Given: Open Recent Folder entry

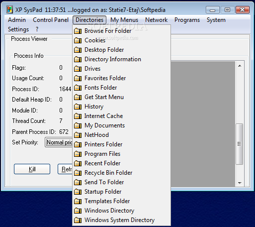Looking at the screenshot, I should pyautogui.click(x=122, y=163).
